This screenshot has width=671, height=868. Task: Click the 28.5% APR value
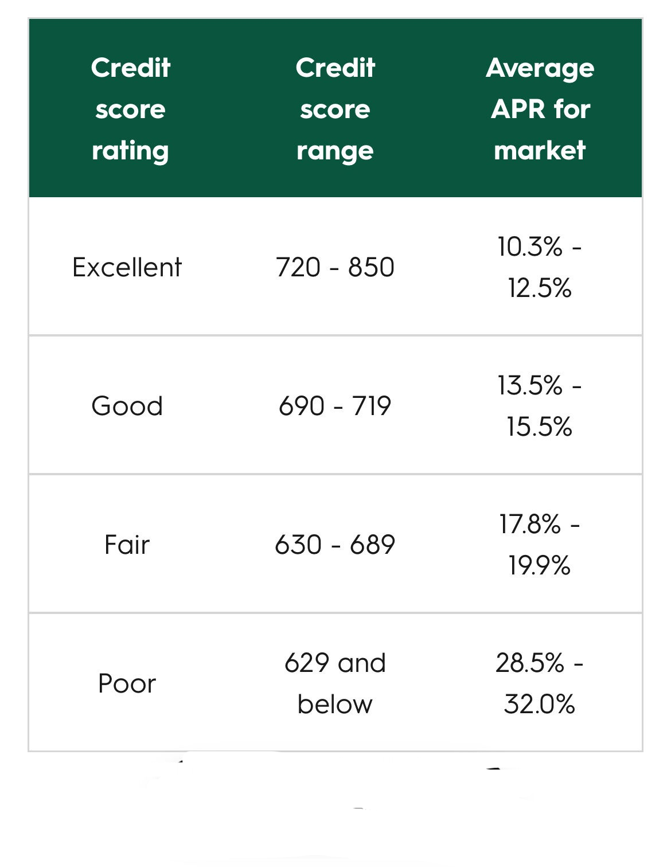[529, 663]
